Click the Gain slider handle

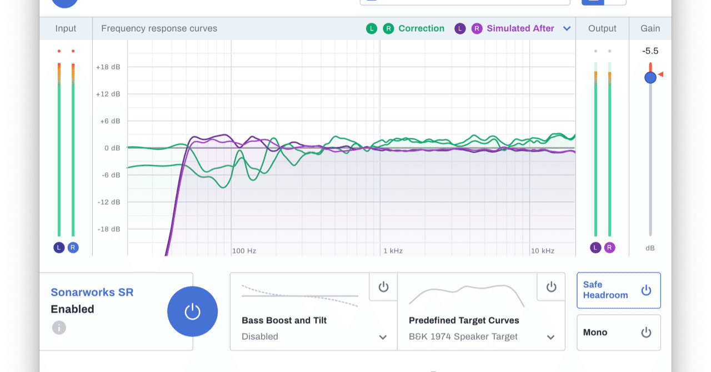[650, 78]
